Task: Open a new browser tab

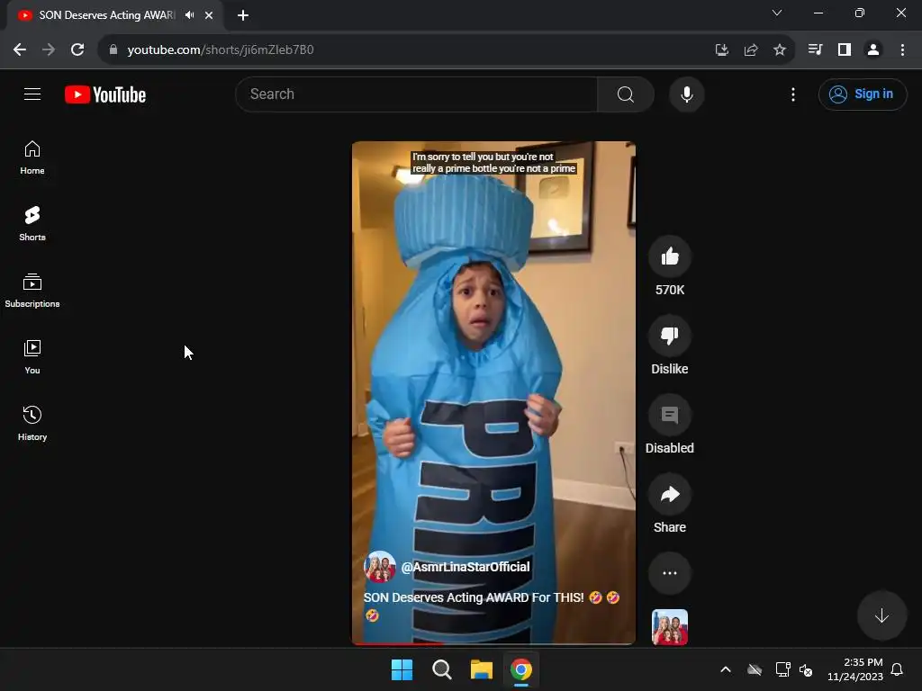Action: 243,15
